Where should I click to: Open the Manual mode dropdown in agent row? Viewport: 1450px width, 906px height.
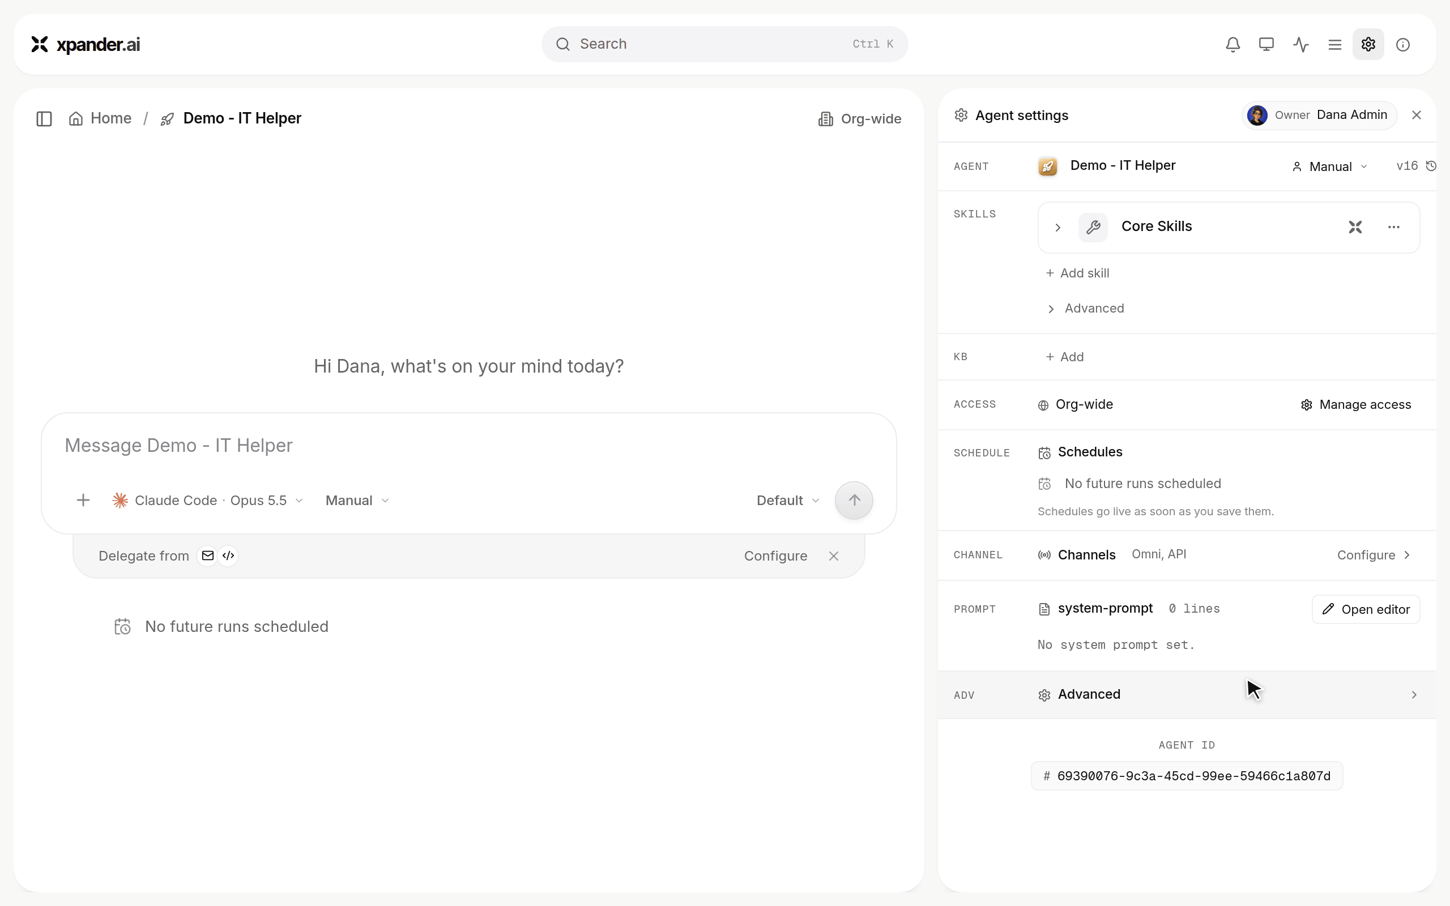1329,166
